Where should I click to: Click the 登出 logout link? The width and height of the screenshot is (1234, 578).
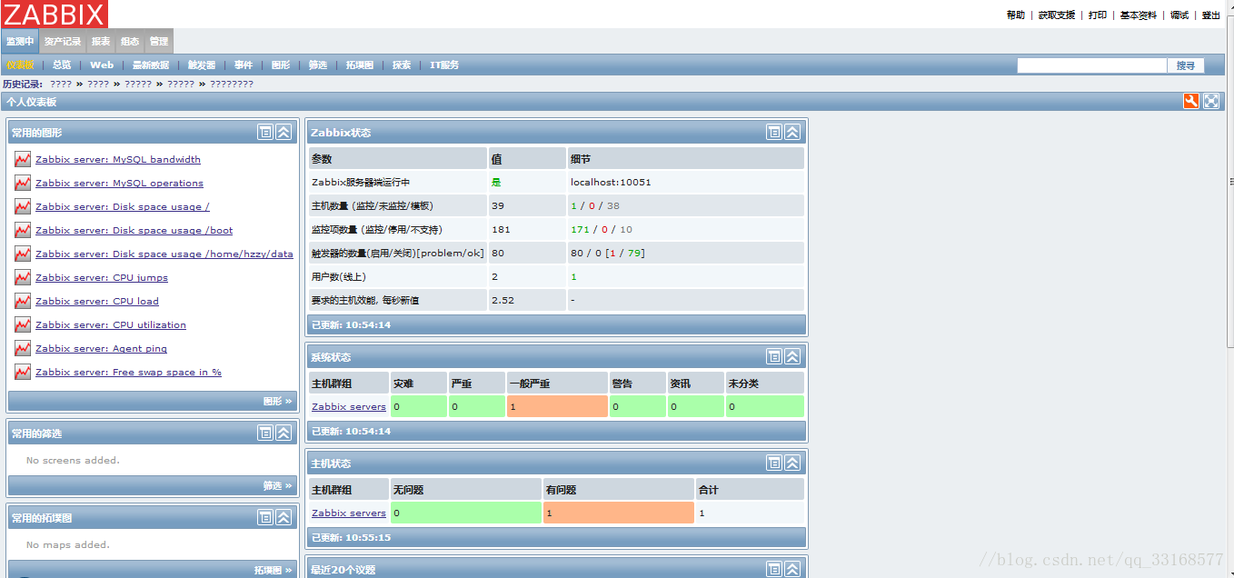coord(1211,15)
